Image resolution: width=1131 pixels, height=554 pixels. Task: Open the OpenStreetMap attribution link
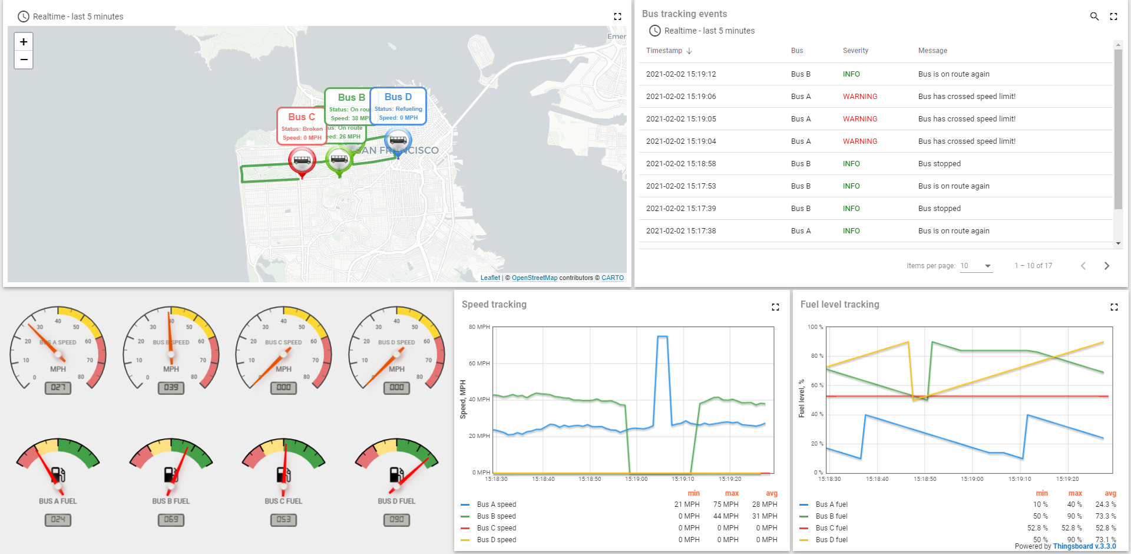click(535, 278)
